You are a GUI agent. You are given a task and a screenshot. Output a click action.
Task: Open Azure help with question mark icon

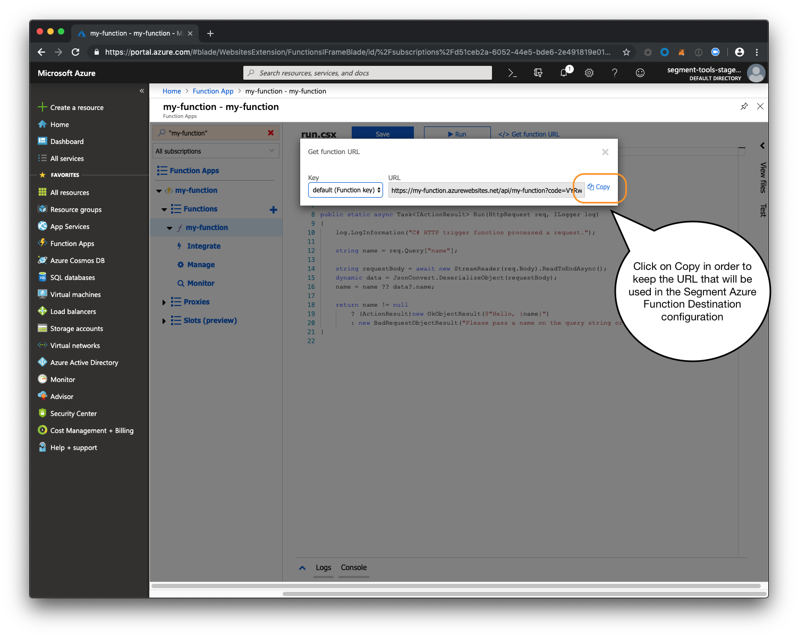[x=615, y=73]
